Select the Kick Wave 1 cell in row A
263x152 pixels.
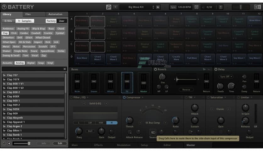pos(82,21)
